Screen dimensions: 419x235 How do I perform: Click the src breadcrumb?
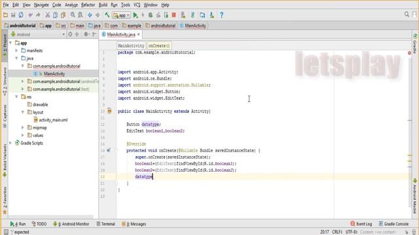pyautogui.click(x=61, y=25)
